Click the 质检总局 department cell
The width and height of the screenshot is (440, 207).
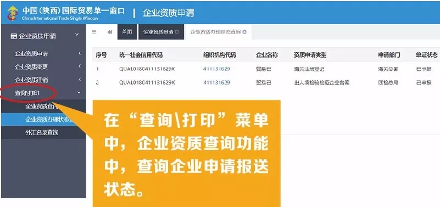388,83
